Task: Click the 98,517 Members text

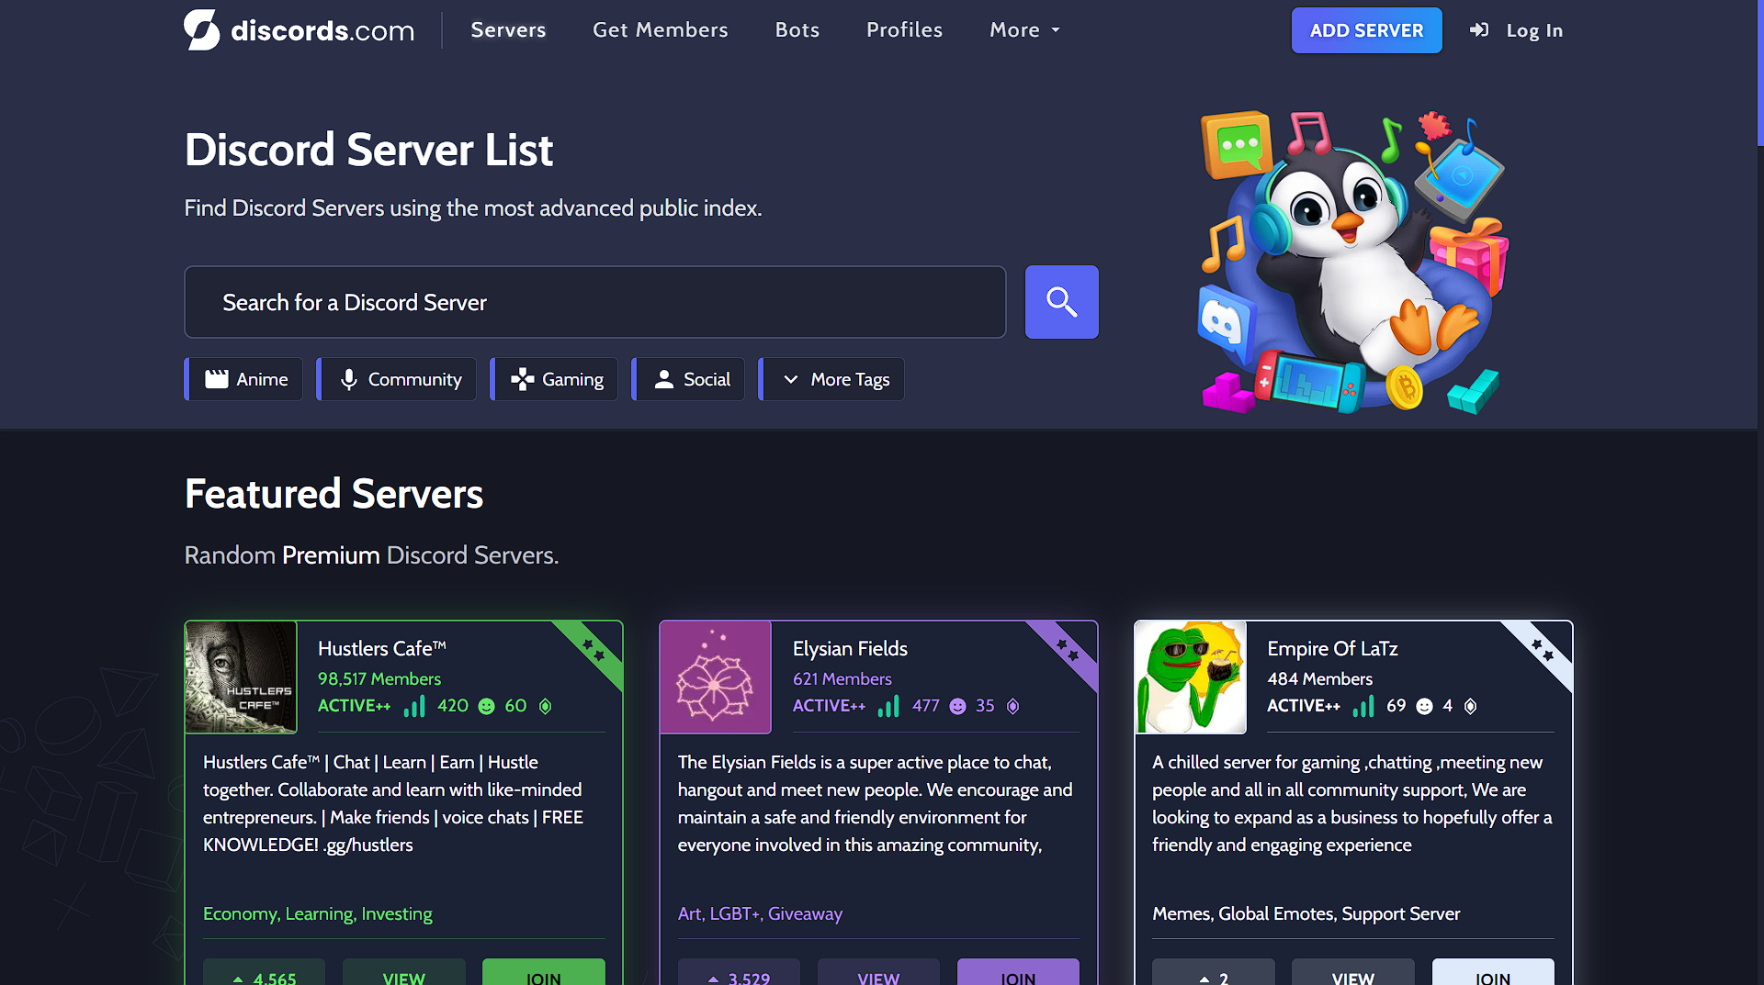Action: pos(379,678)
